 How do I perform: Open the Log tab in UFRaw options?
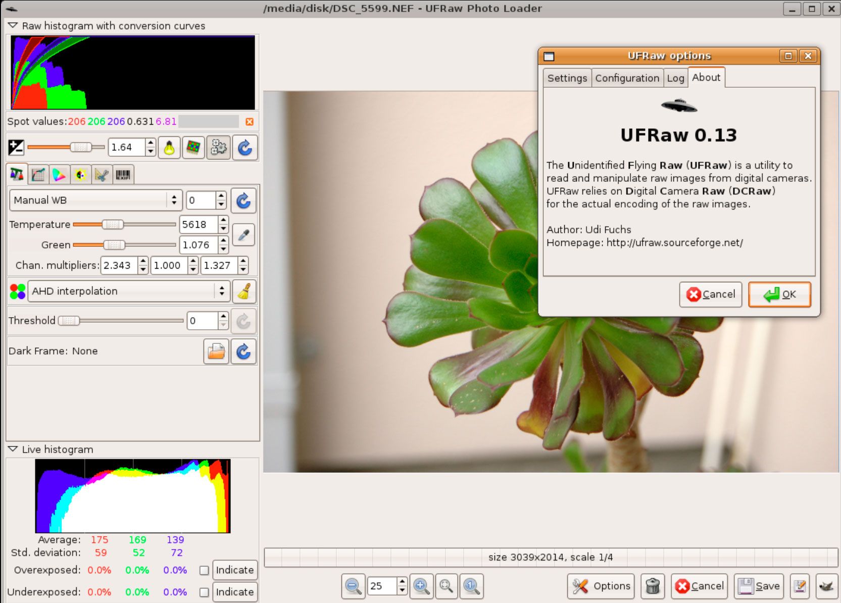tap(675, 78)
